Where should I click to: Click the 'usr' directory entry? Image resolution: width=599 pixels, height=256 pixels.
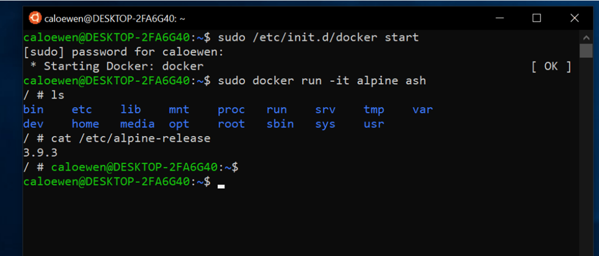click(x=374, y=124)
